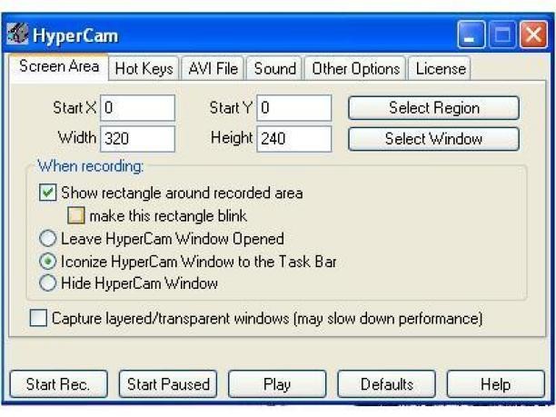The height and width of the screenshot is (417, 556).
Task: Enable Capture layered/transparent windows checkbox
Action: (x=38, y=318)
